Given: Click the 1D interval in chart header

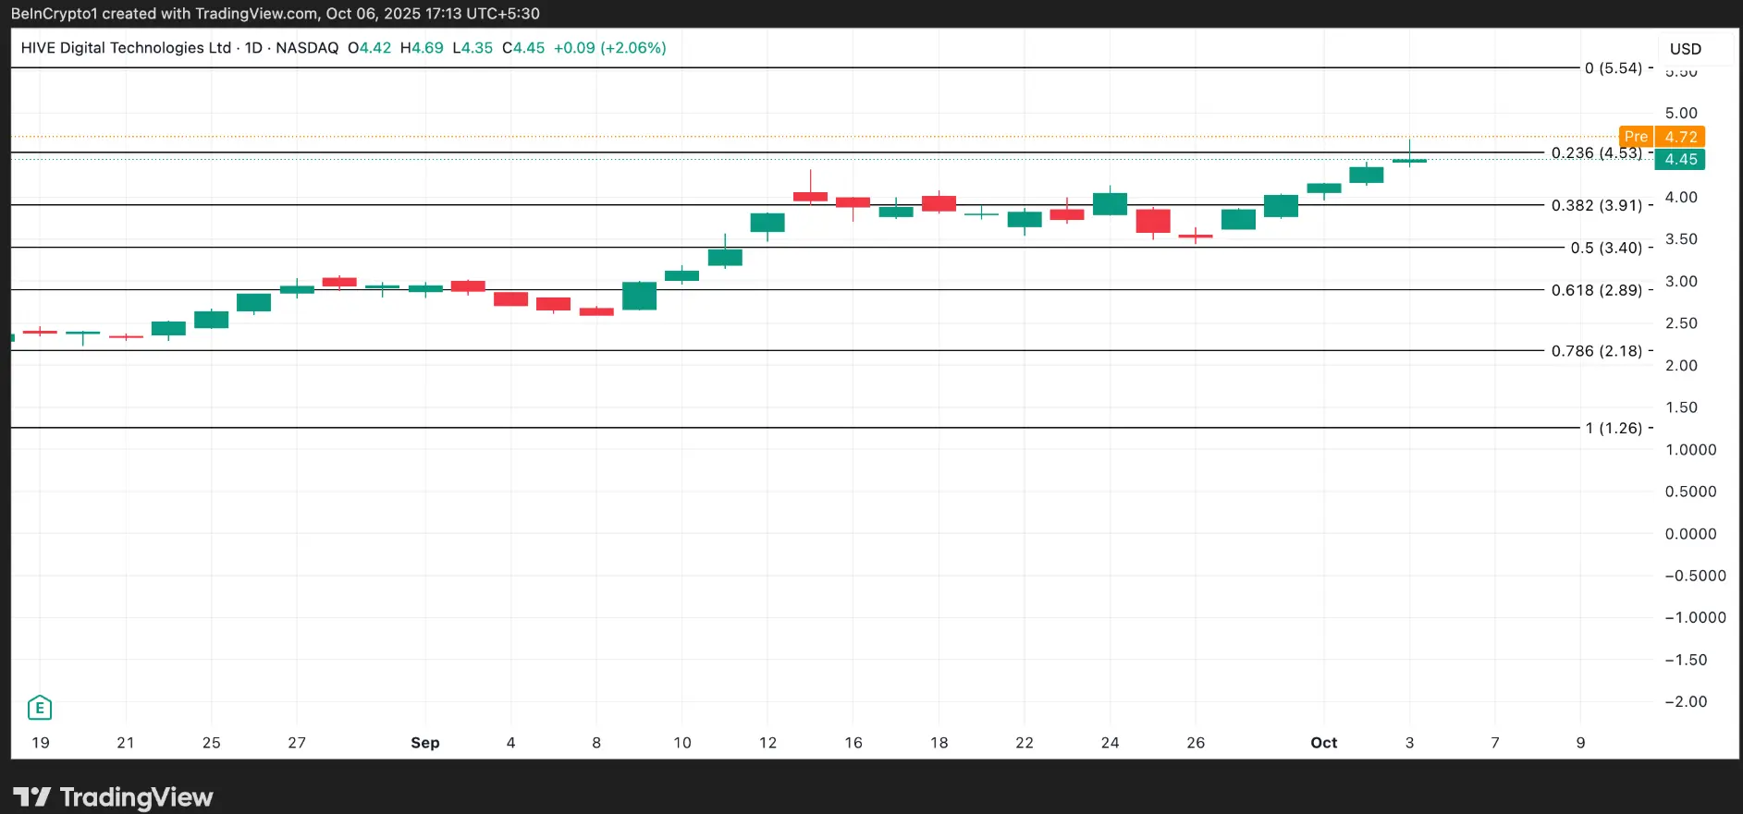Looking at the screenshot, I should pyautogui.click(x=253, y=48).
